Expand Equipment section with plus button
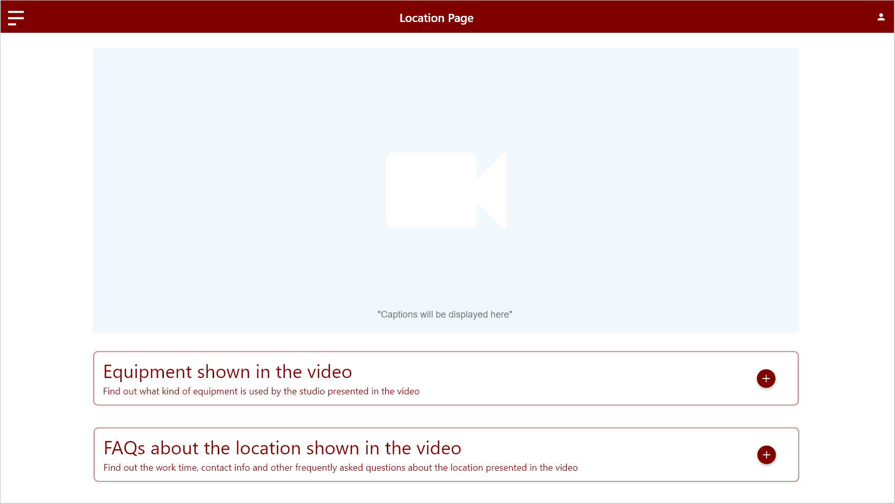 pyautogui.click(x=766, y=379)
